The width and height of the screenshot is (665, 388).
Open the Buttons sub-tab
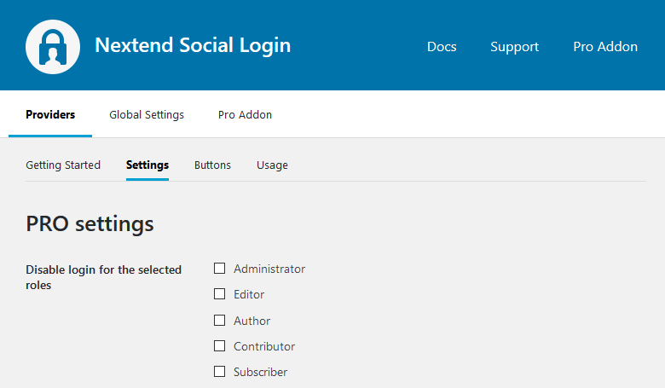coord(212,165)
